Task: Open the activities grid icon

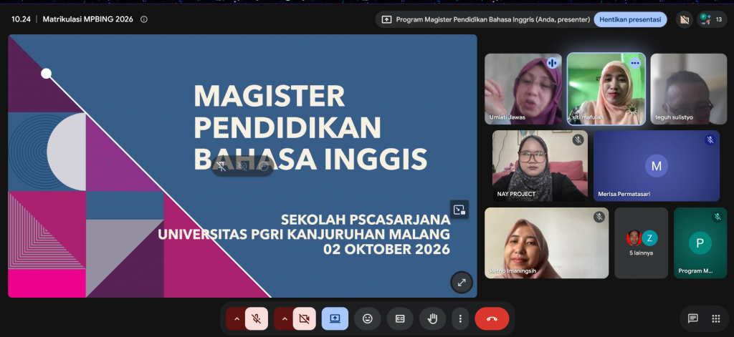Action: [x=716, y=319]
